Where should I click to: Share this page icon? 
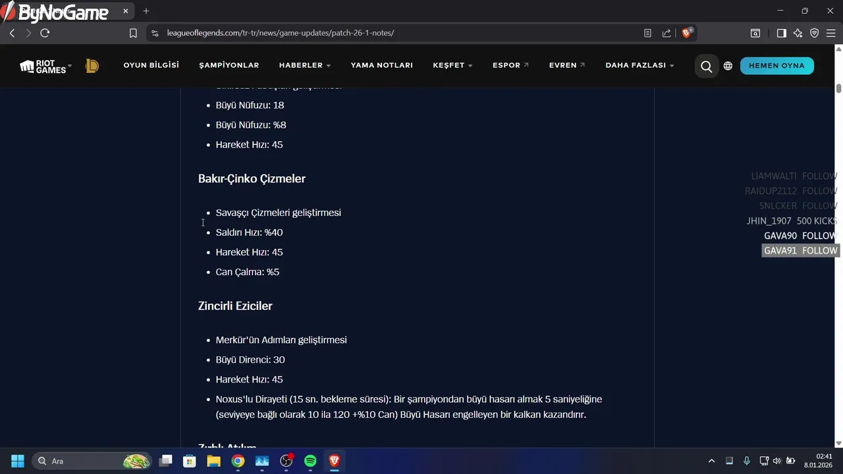pyautogui.click(x=666, y=33)
